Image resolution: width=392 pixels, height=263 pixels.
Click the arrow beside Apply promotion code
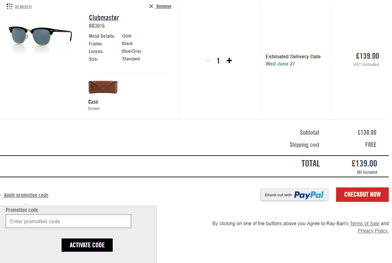1,195
